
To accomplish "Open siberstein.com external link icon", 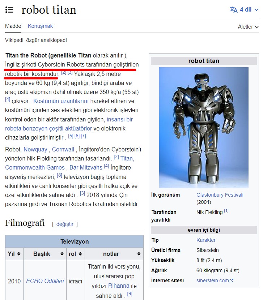I will pos(232,280).
